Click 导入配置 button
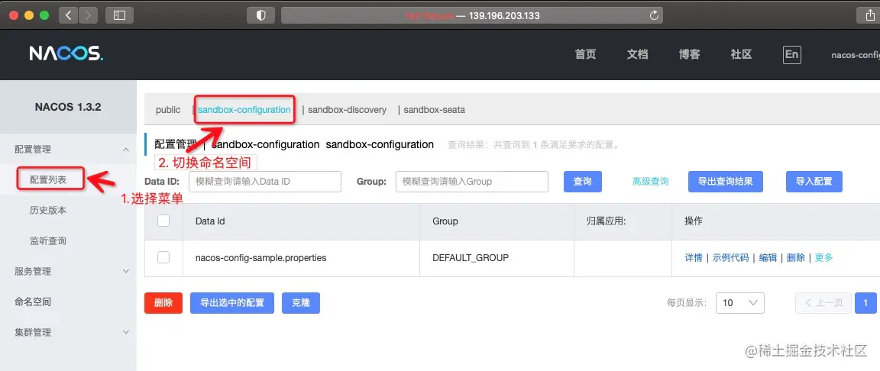Viewport: 880px width, 371px height. coord(814,182)
